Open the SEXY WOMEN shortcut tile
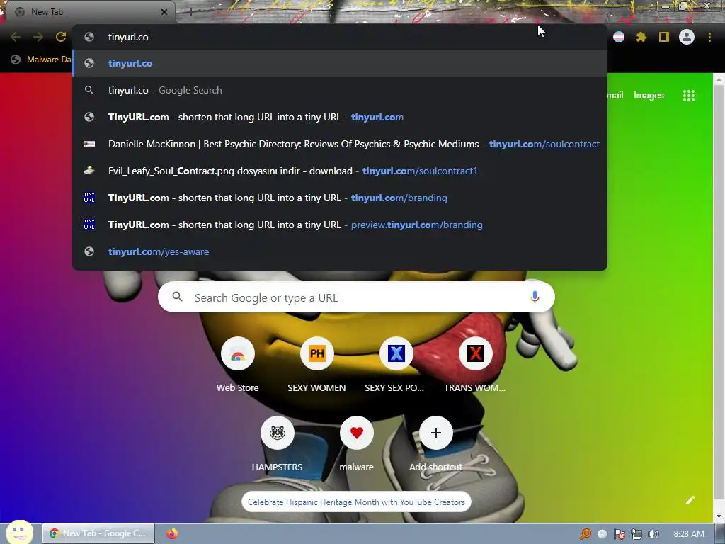Screen dimensions: 725x544 click(316, 365)
